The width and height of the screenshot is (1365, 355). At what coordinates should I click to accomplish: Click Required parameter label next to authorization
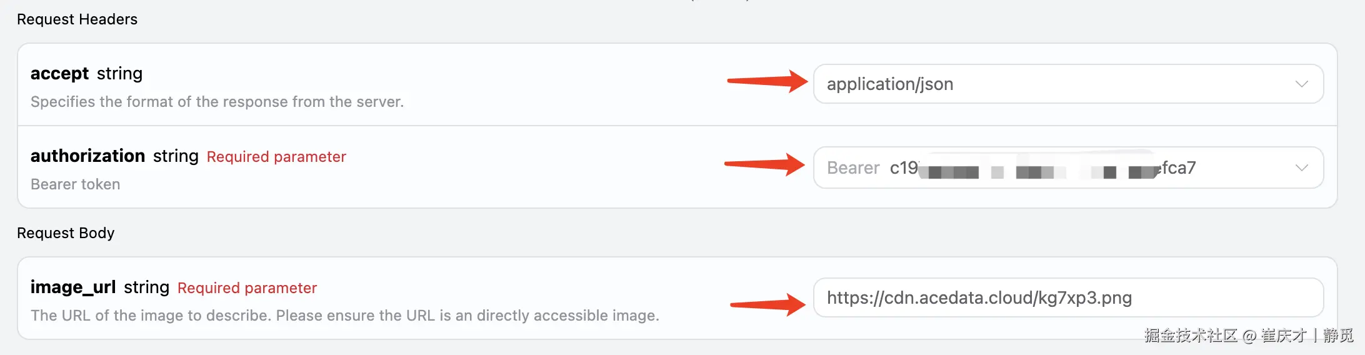point(276,157)
